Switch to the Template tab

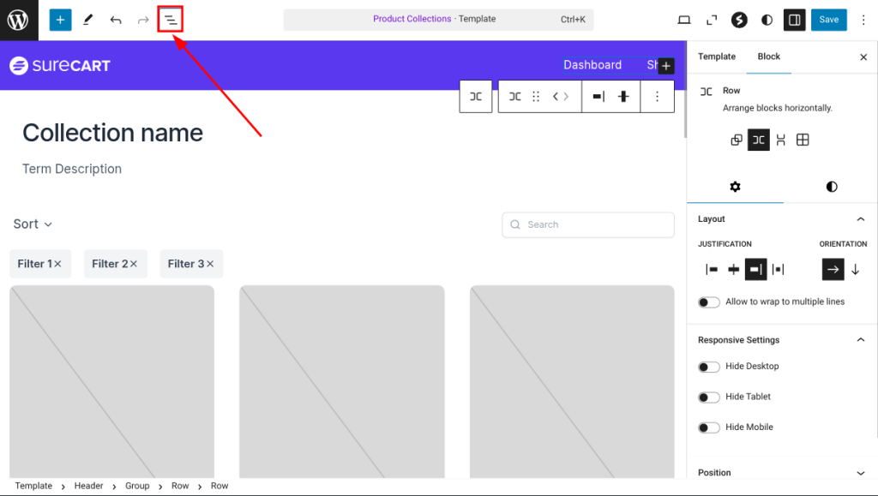(x=716, y=57)
